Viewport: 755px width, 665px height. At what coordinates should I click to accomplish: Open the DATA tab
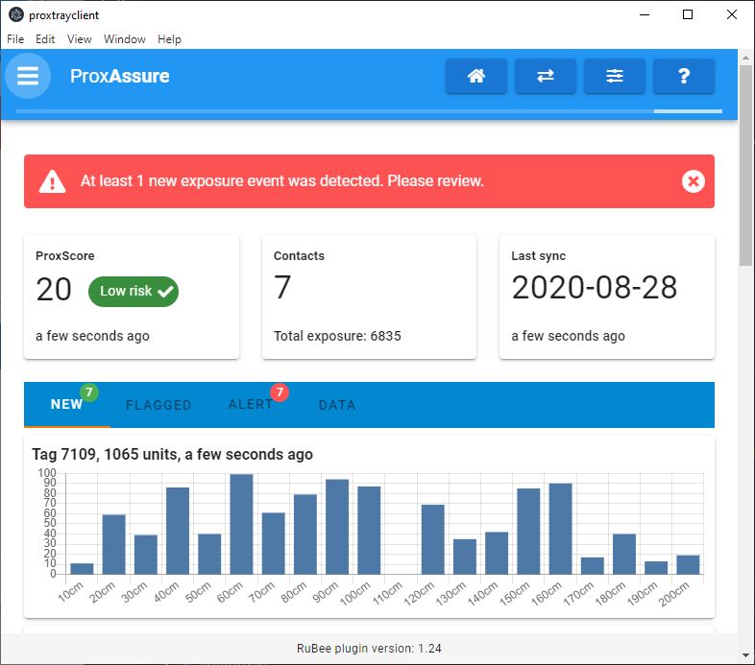click(x=337, y=405)
